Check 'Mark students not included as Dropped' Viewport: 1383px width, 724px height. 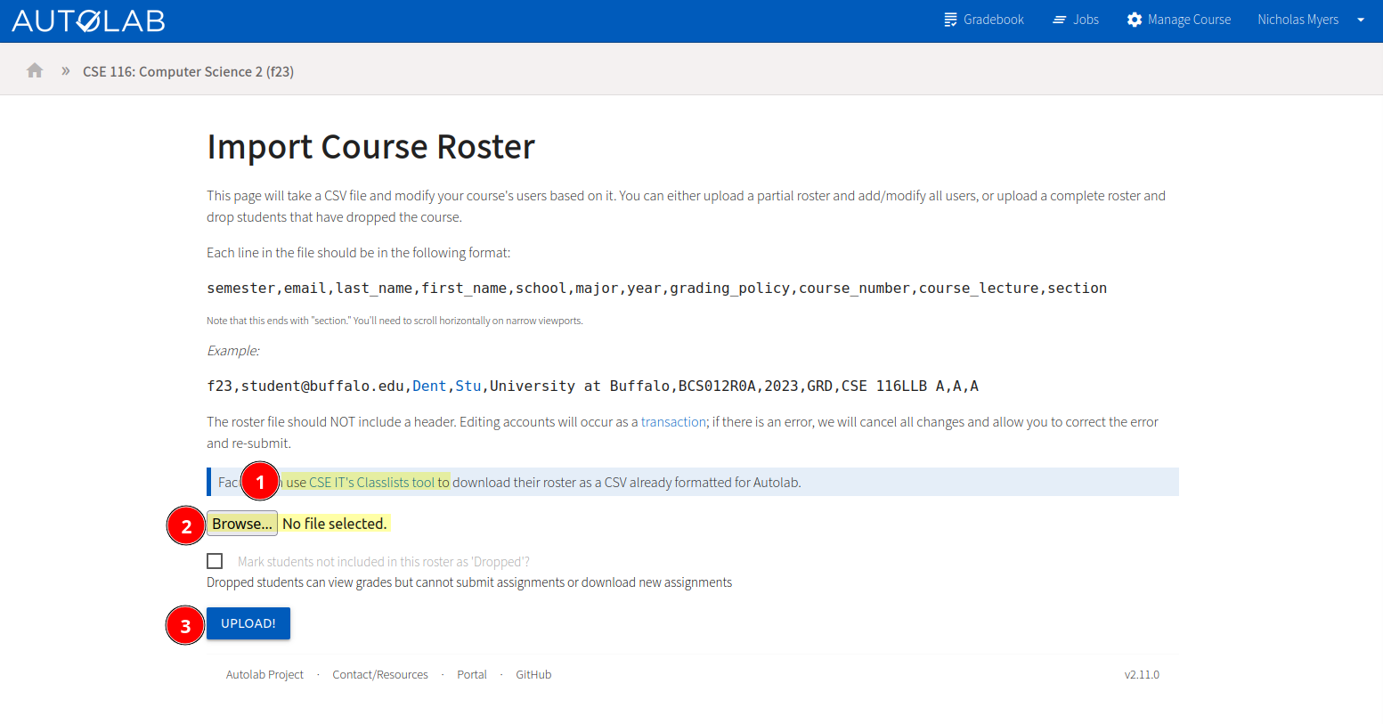(215, 561)
